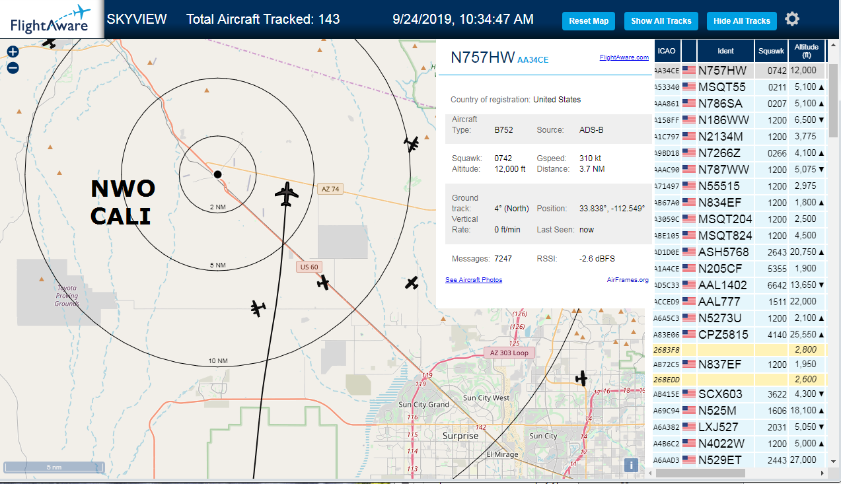
Task: Select the aircraft icon beside the US 60 label
Action: [323, 283]
